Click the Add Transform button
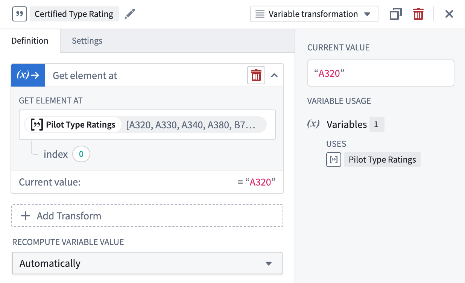465x283 pixels. (147, 216)
